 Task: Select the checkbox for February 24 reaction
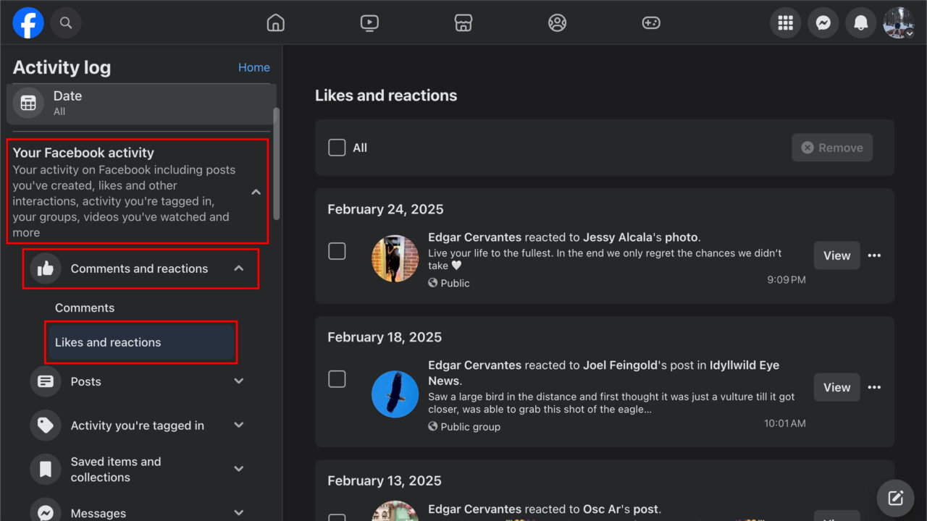(337, 250)
